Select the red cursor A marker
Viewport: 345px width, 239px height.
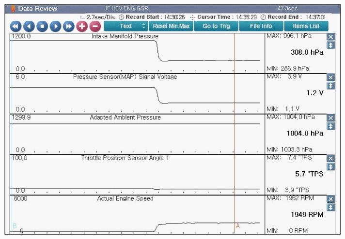coord(237,226)
